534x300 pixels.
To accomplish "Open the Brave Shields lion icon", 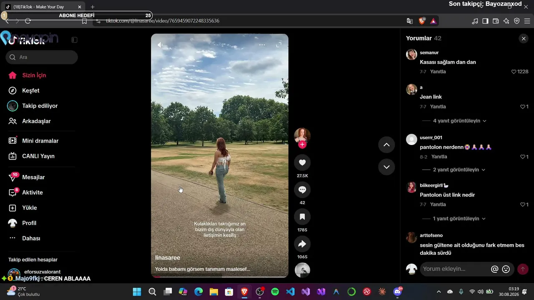I will coord(422,21).
